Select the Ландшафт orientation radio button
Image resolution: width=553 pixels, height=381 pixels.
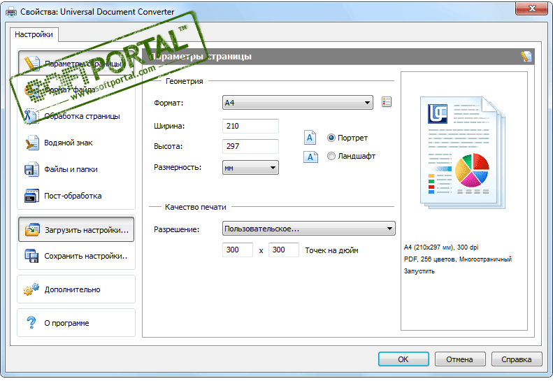(x=331, y=156)
